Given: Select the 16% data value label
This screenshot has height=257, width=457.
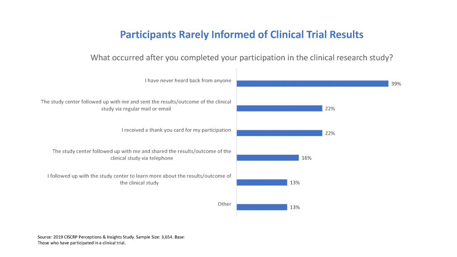Looking at the screenshot, I should (306, 158).
